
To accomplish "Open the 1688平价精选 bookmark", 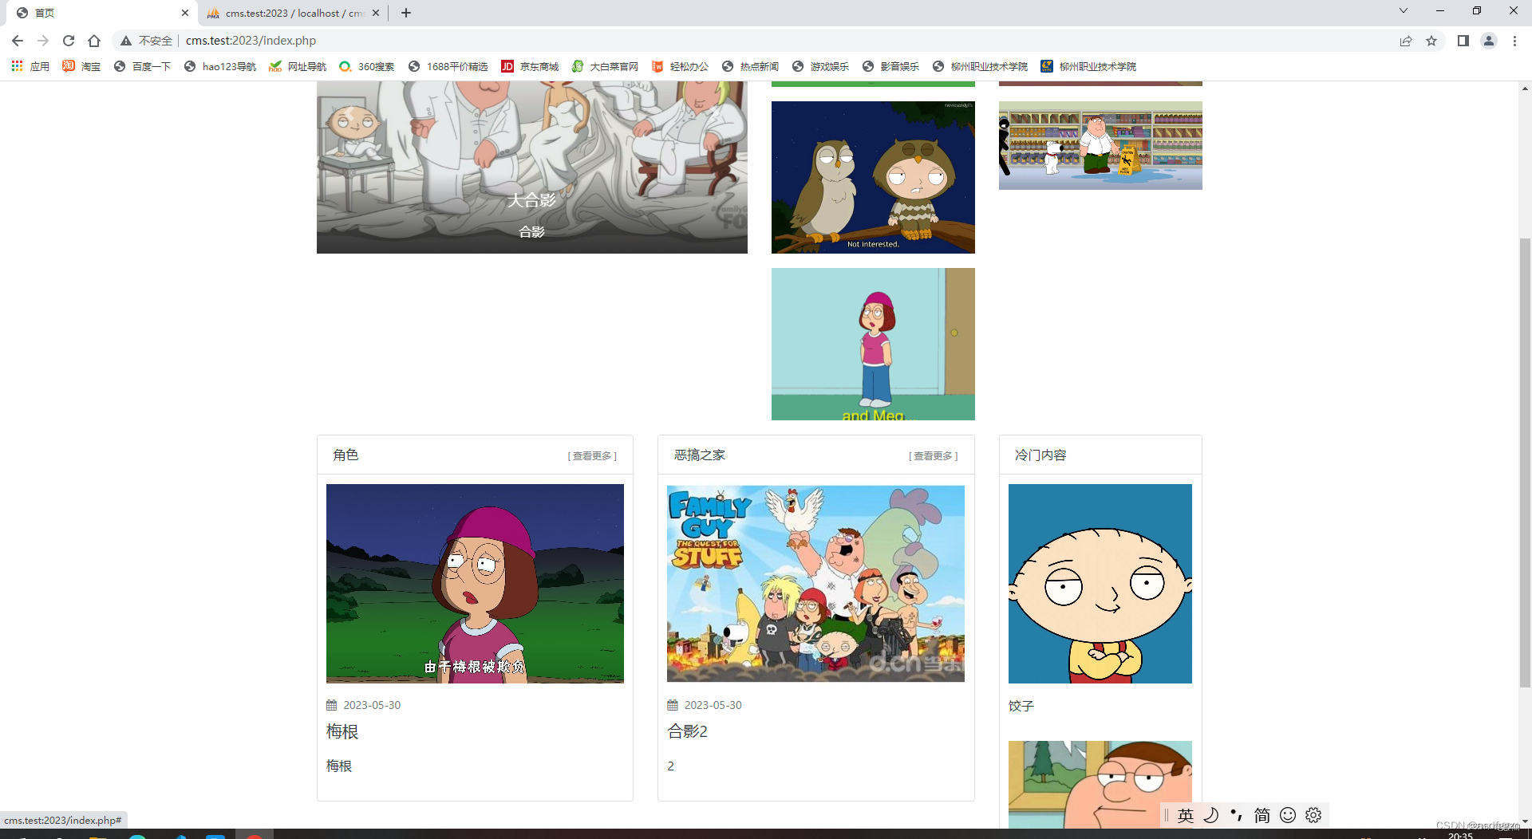I will click(448, 66).
